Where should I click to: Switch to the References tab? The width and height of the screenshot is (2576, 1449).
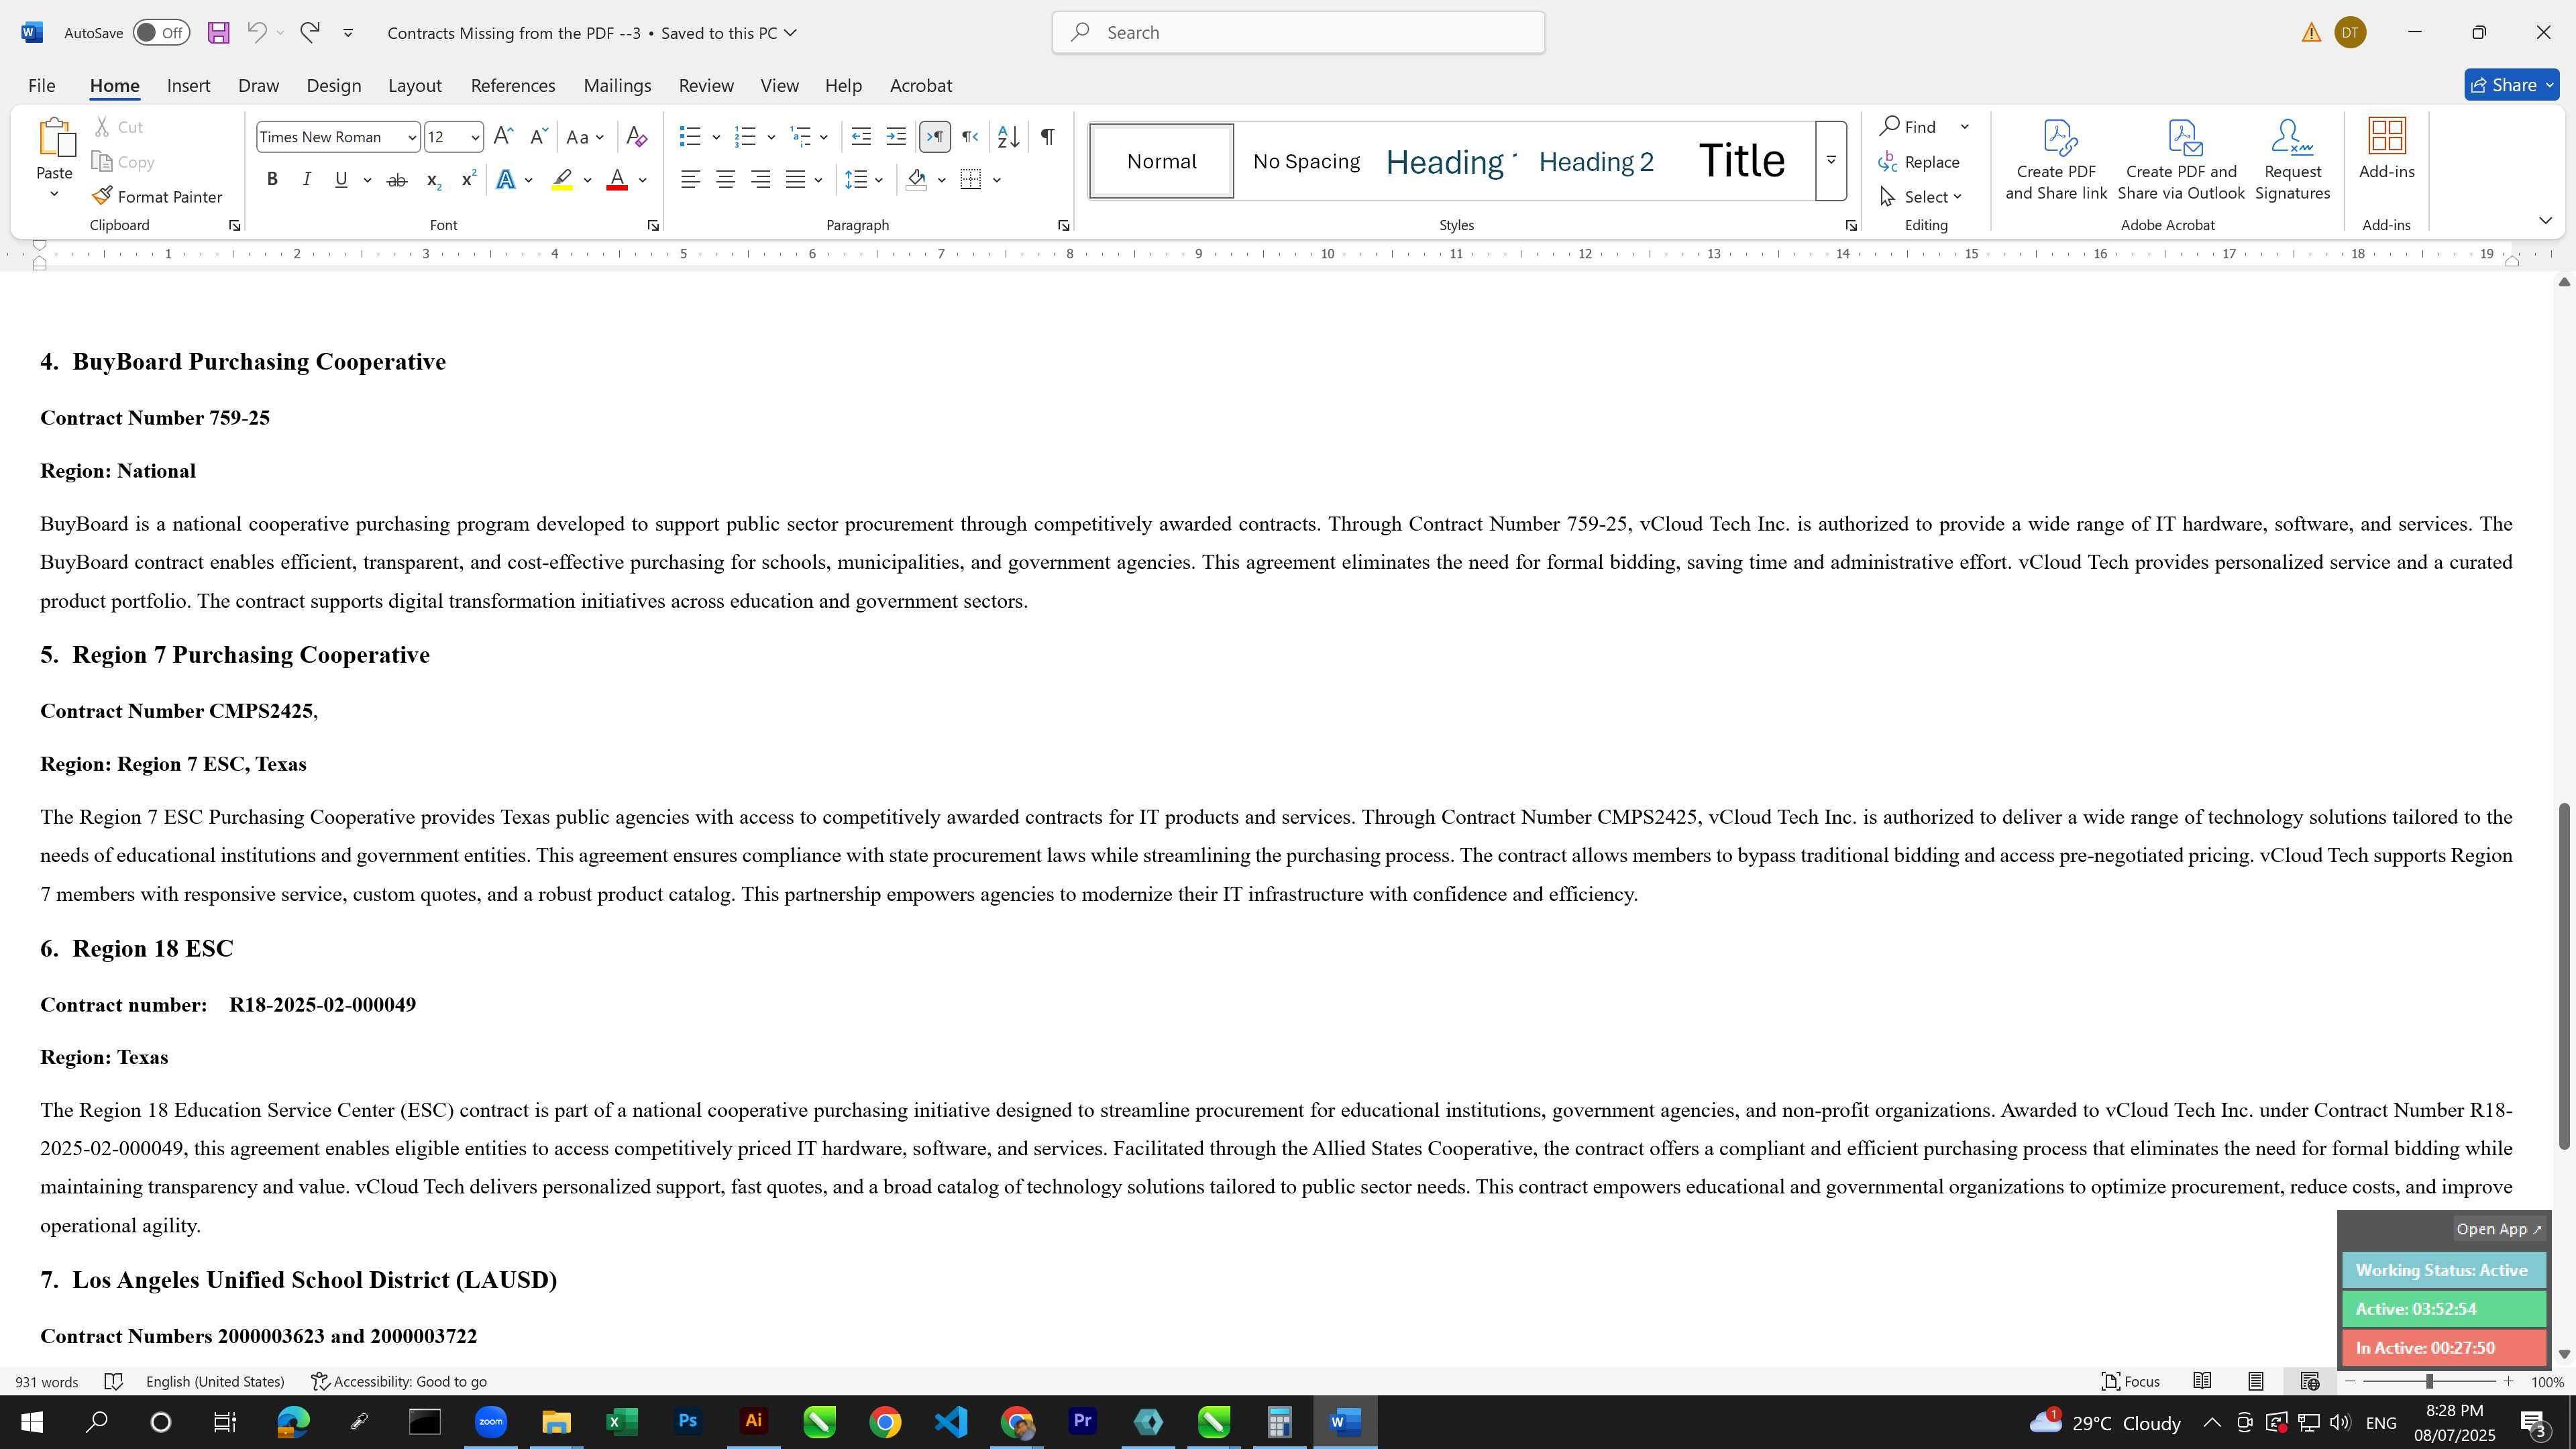pos(513,86)
